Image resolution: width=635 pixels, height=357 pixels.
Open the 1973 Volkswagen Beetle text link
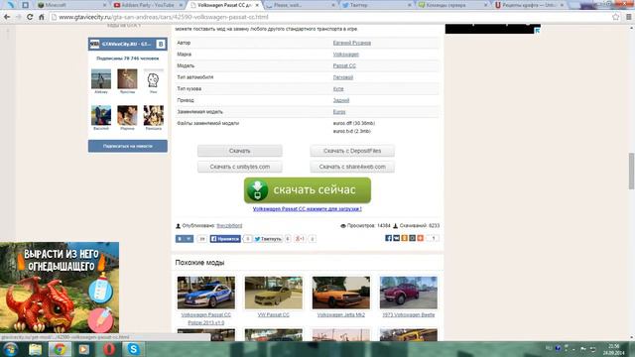point(408,315)
